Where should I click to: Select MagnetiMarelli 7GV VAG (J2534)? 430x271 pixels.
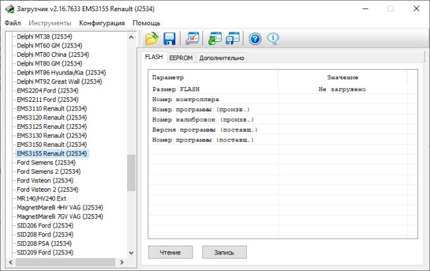point(60,217)
